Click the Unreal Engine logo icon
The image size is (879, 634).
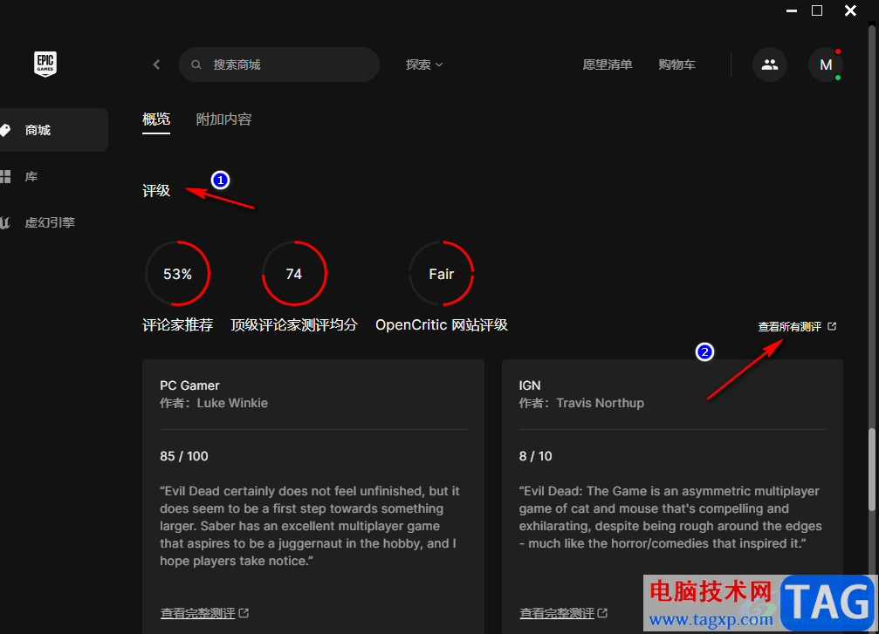point(5,222)
